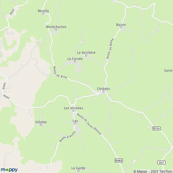Image resolution: width=173 pixels, height=173 pixels.
Task: Select the D27 road shield
Action: point(161,162)
